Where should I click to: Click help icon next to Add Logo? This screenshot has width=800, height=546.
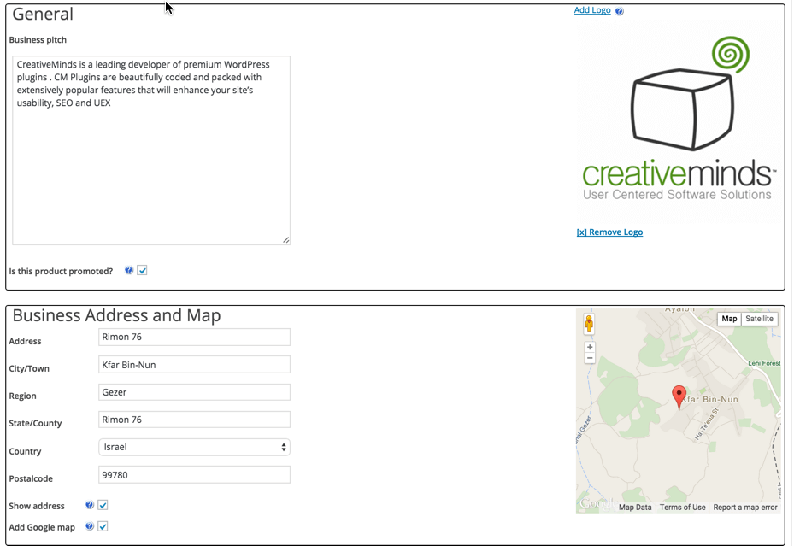pyautogui.click(x=620, y=11)
